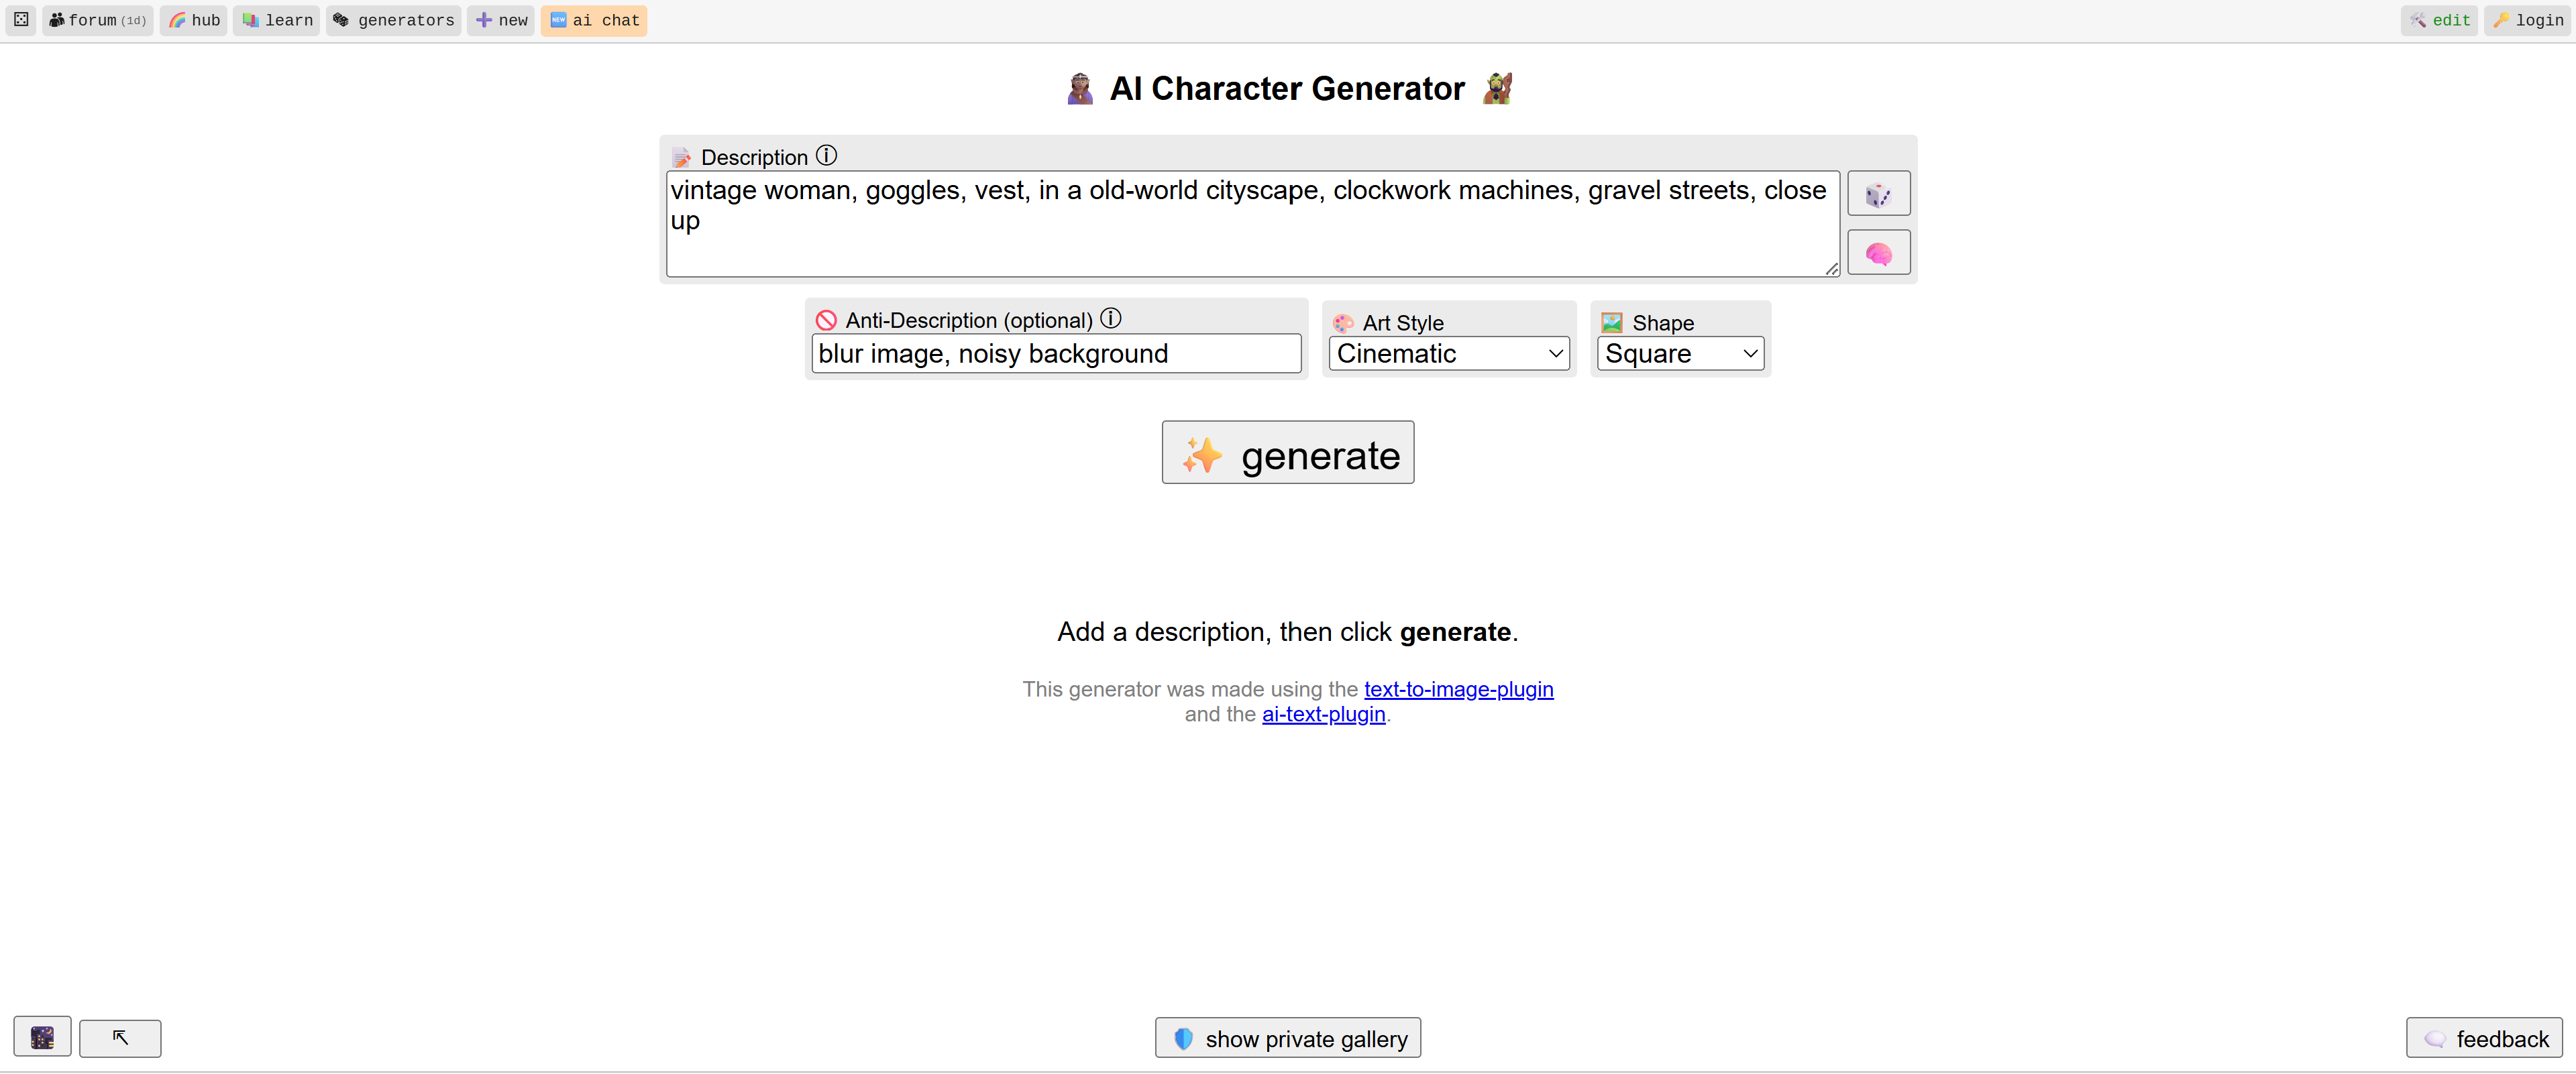Click inside the Anti-Description input field

(x=1056, y=353)
